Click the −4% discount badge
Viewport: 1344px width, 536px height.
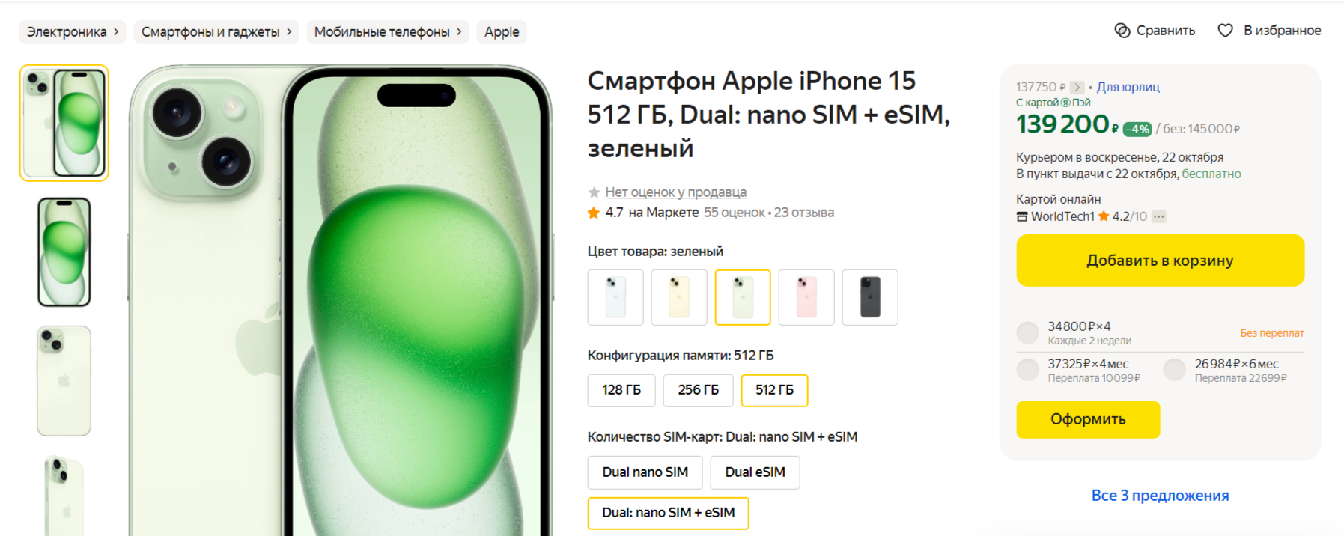[x=1137, y=129]
